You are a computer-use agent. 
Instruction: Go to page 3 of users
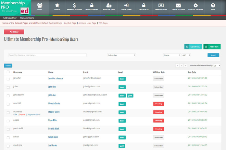[x=185, y=65]
